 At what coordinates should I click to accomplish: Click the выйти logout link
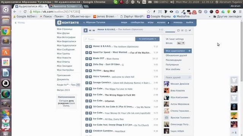189,22
